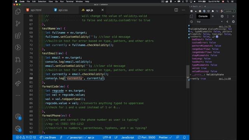The height and width of the screenshot is (140, 249).
Task: Click the 'customError: false' console property
Action: point(204,42)
